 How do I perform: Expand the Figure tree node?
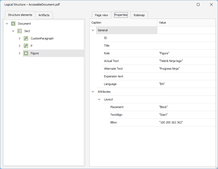pyautogui.click(x=20, y=53)
